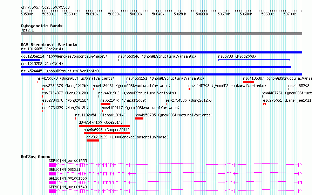Screen dimensions: 312x195
Task: Click the Cytogenetic Bands track title
Action: coord(42,26)
